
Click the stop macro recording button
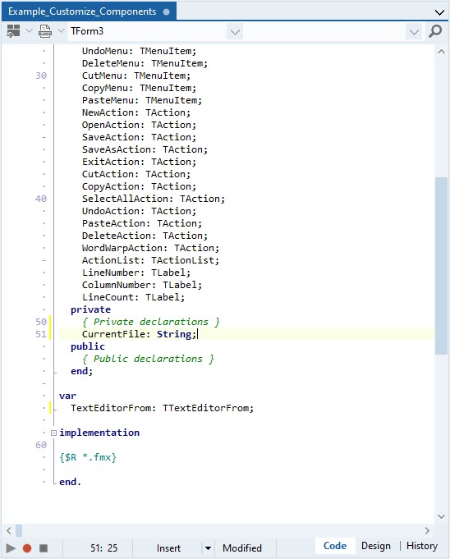pyautogui.click(x=44, y=548)
